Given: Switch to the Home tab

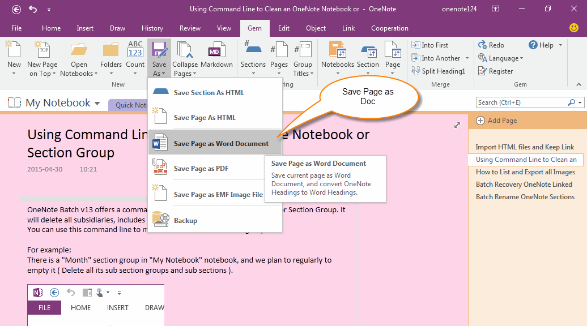Looking at the screenshot, I should pyautogui.click(x=52, y=28).
